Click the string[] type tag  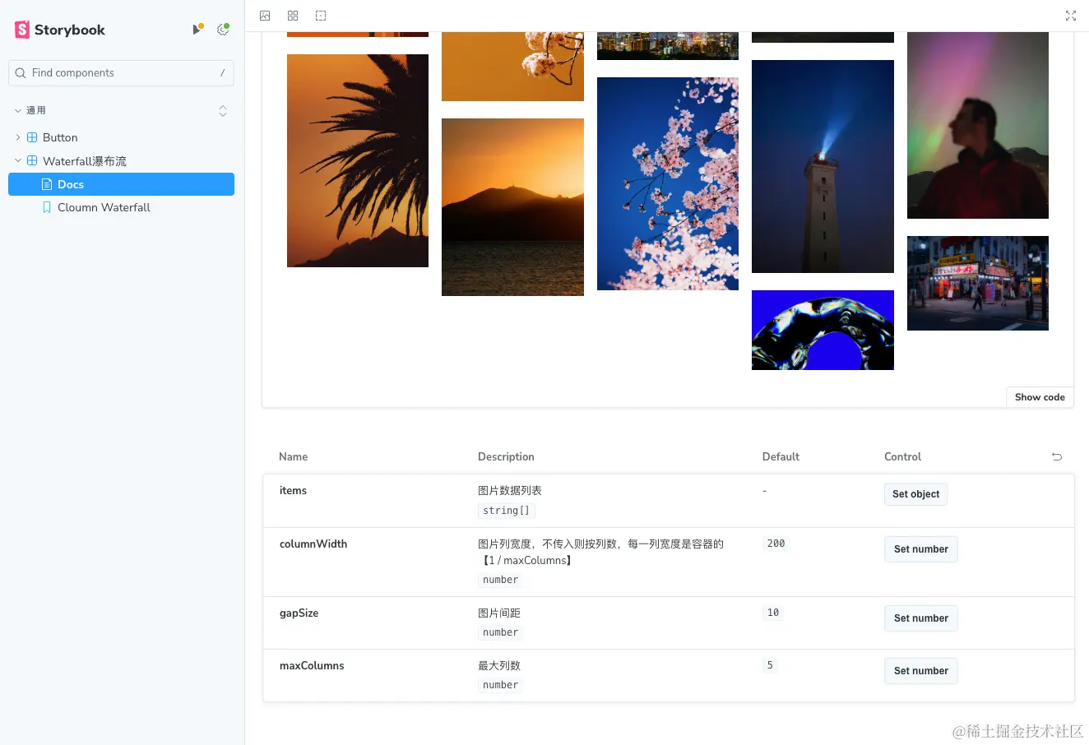507,511
